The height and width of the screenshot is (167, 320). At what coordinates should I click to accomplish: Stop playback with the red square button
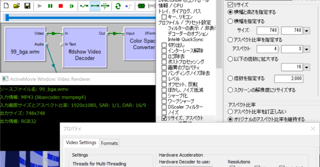coord(61,6)
